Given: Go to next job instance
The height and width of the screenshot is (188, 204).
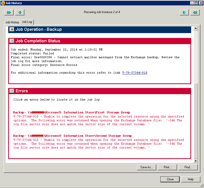Looking at the screenshot, I should pyautogui.click(x=184, y=13).
